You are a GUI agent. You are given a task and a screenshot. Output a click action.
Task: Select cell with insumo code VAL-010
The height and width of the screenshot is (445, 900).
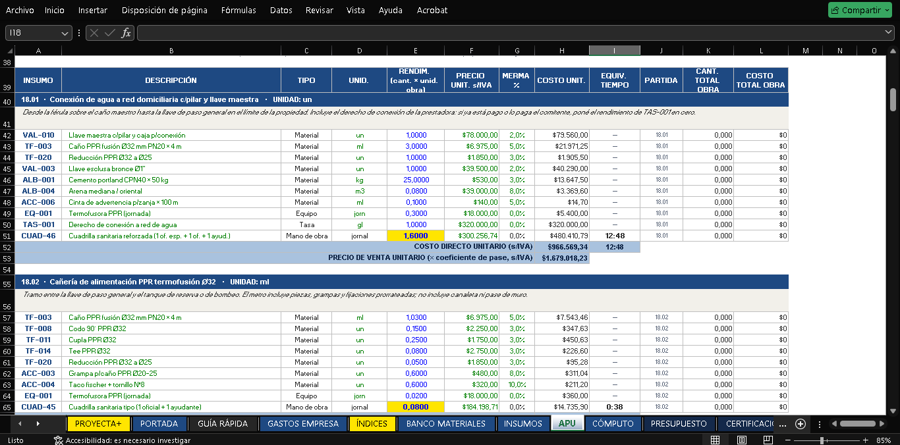(x=38, y=135)
